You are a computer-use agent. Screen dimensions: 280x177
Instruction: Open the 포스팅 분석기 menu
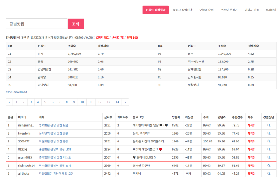[229, 10]
